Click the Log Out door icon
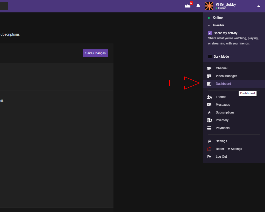The image size is (265, 212). point(209,157)
